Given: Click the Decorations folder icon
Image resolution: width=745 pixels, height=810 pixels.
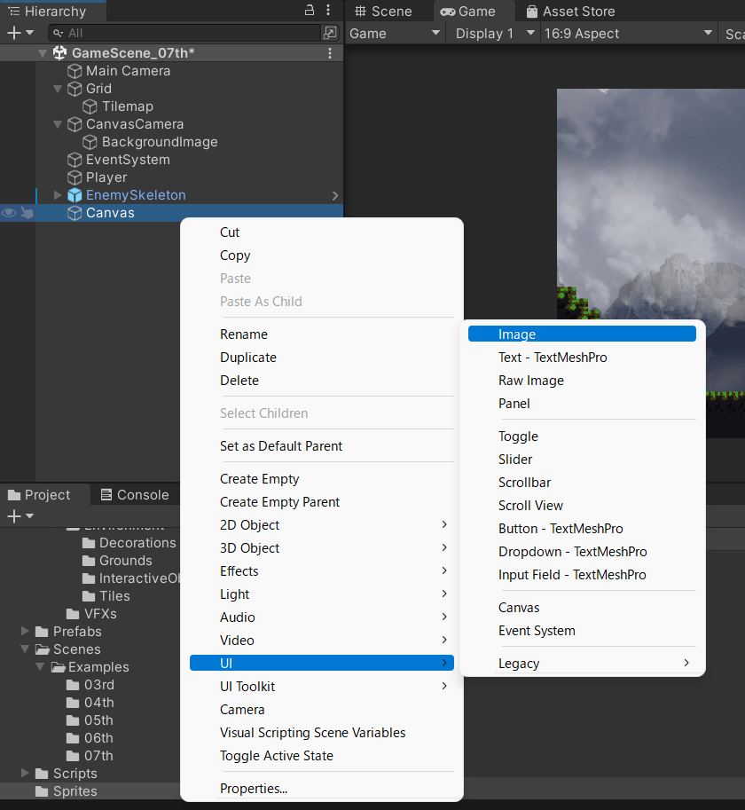Looking at the screenshot, I should tap(89, 543).
